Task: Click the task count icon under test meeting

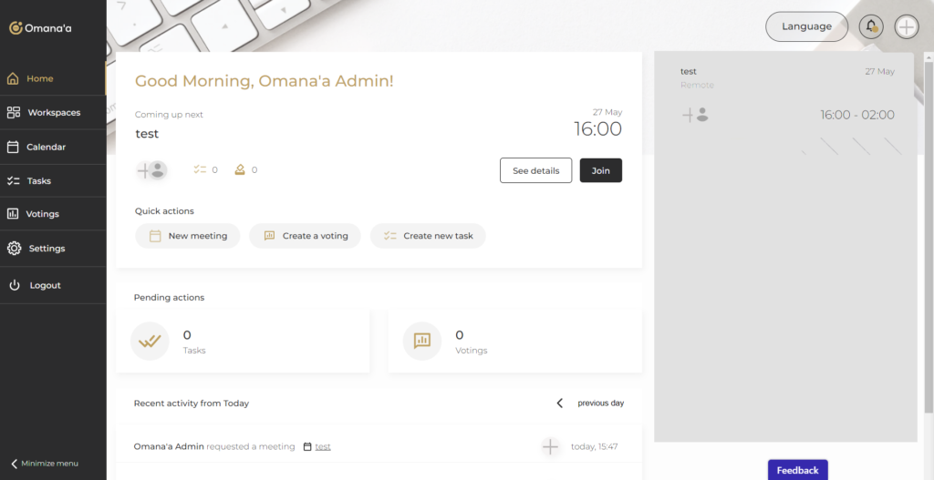Action: (200, 169)
